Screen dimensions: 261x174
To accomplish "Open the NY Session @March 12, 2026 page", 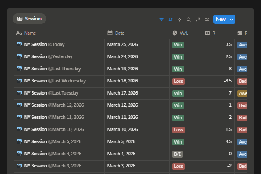I will click(54, 105).
